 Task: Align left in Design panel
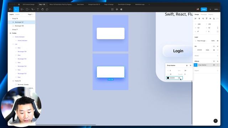196,18
